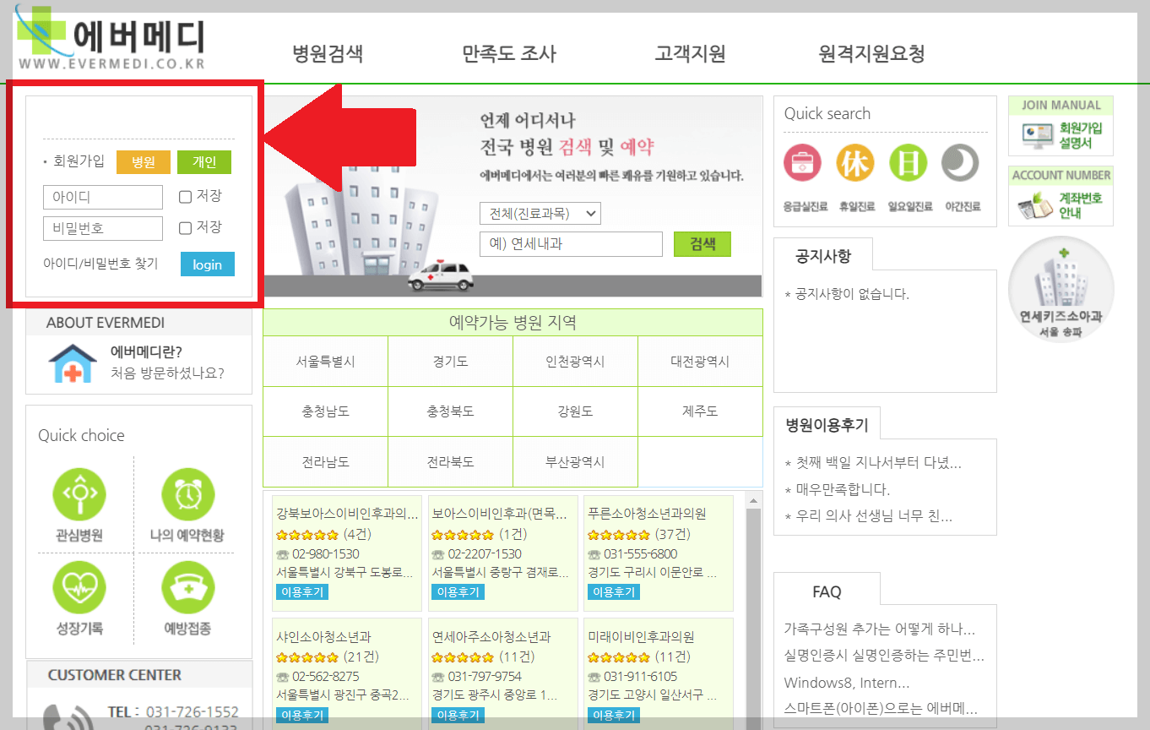Viewport: 1150px width, 730px height.
Task: Click the green 검색 search button
Action: tap(702, 244)
